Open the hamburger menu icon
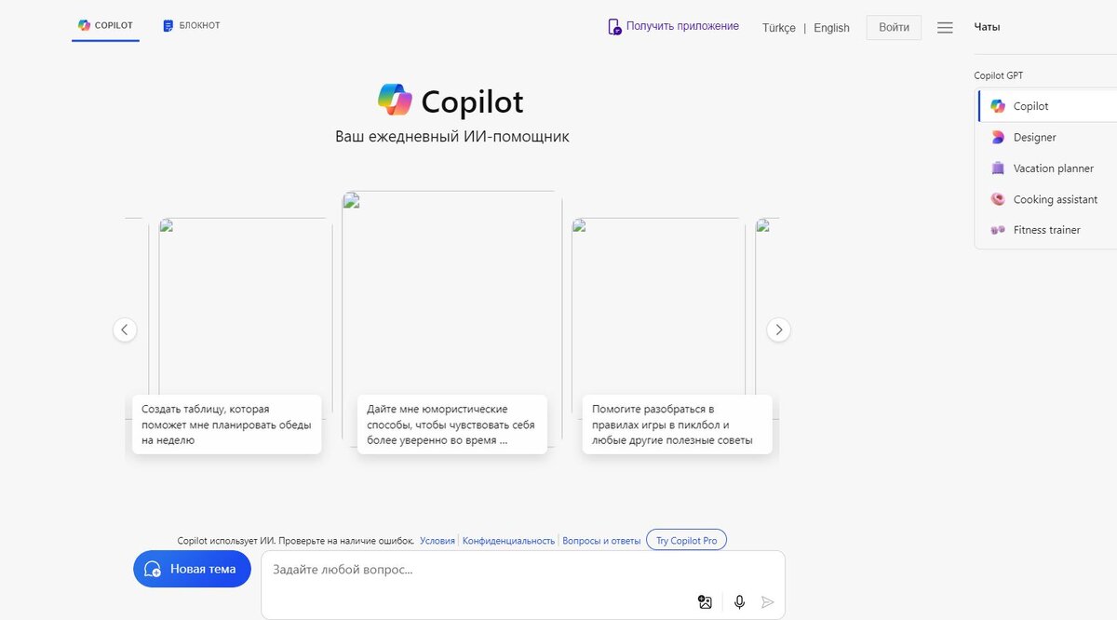Image resolution: width=1117 pixels, height=620 pixels. click(x=945, y=28)
